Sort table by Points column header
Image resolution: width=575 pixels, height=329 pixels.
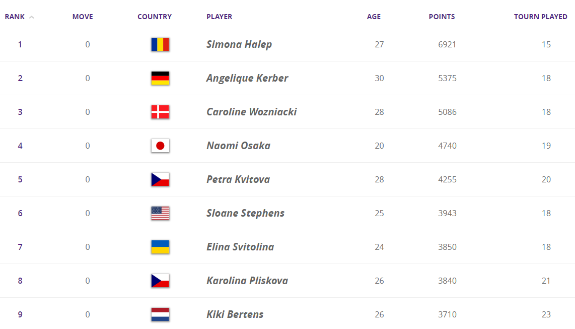coord(442,17)
